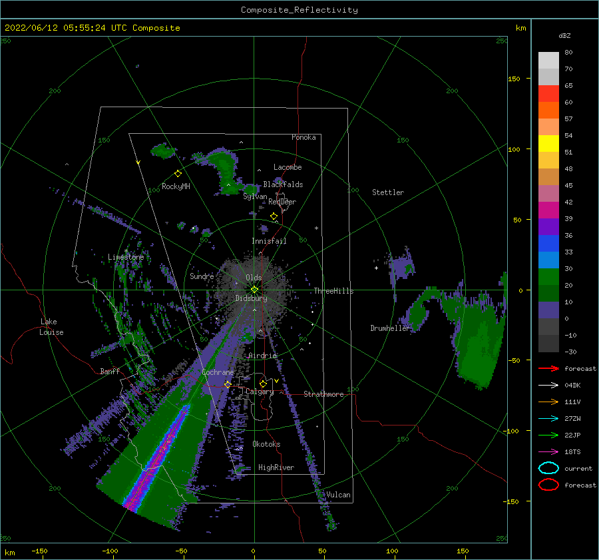Select the bright yellow 51–54 dBZ swatch
Viewport: 599px width, 560px height.
[x=548, y=144]
